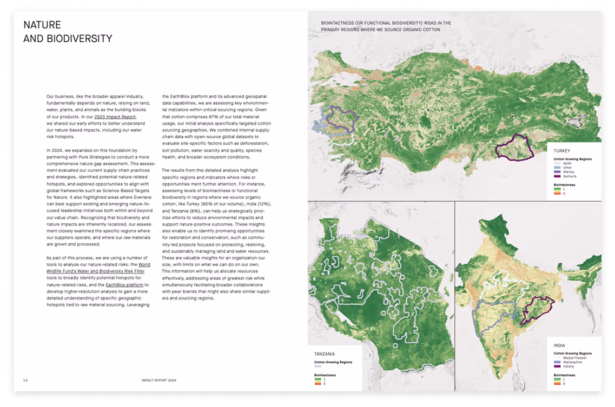
Task: Click the Maharashtra blue outlined region on India map
Action: coord(494,318)
